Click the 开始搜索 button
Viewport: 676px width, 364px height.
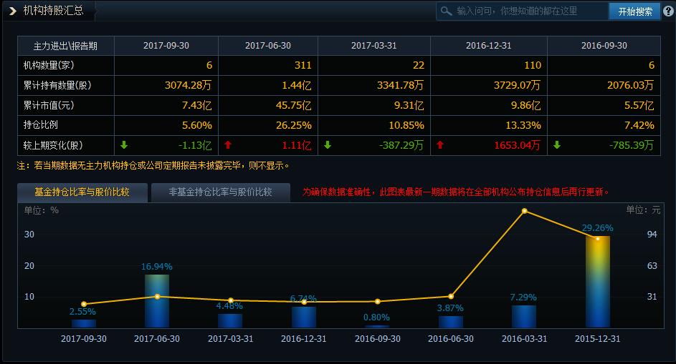pyautogui.click(x=635, y=11)
